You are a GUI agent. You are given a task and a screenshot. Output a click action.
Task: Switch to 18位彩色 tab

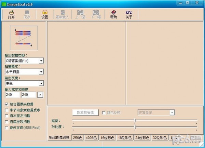[125, 138]
